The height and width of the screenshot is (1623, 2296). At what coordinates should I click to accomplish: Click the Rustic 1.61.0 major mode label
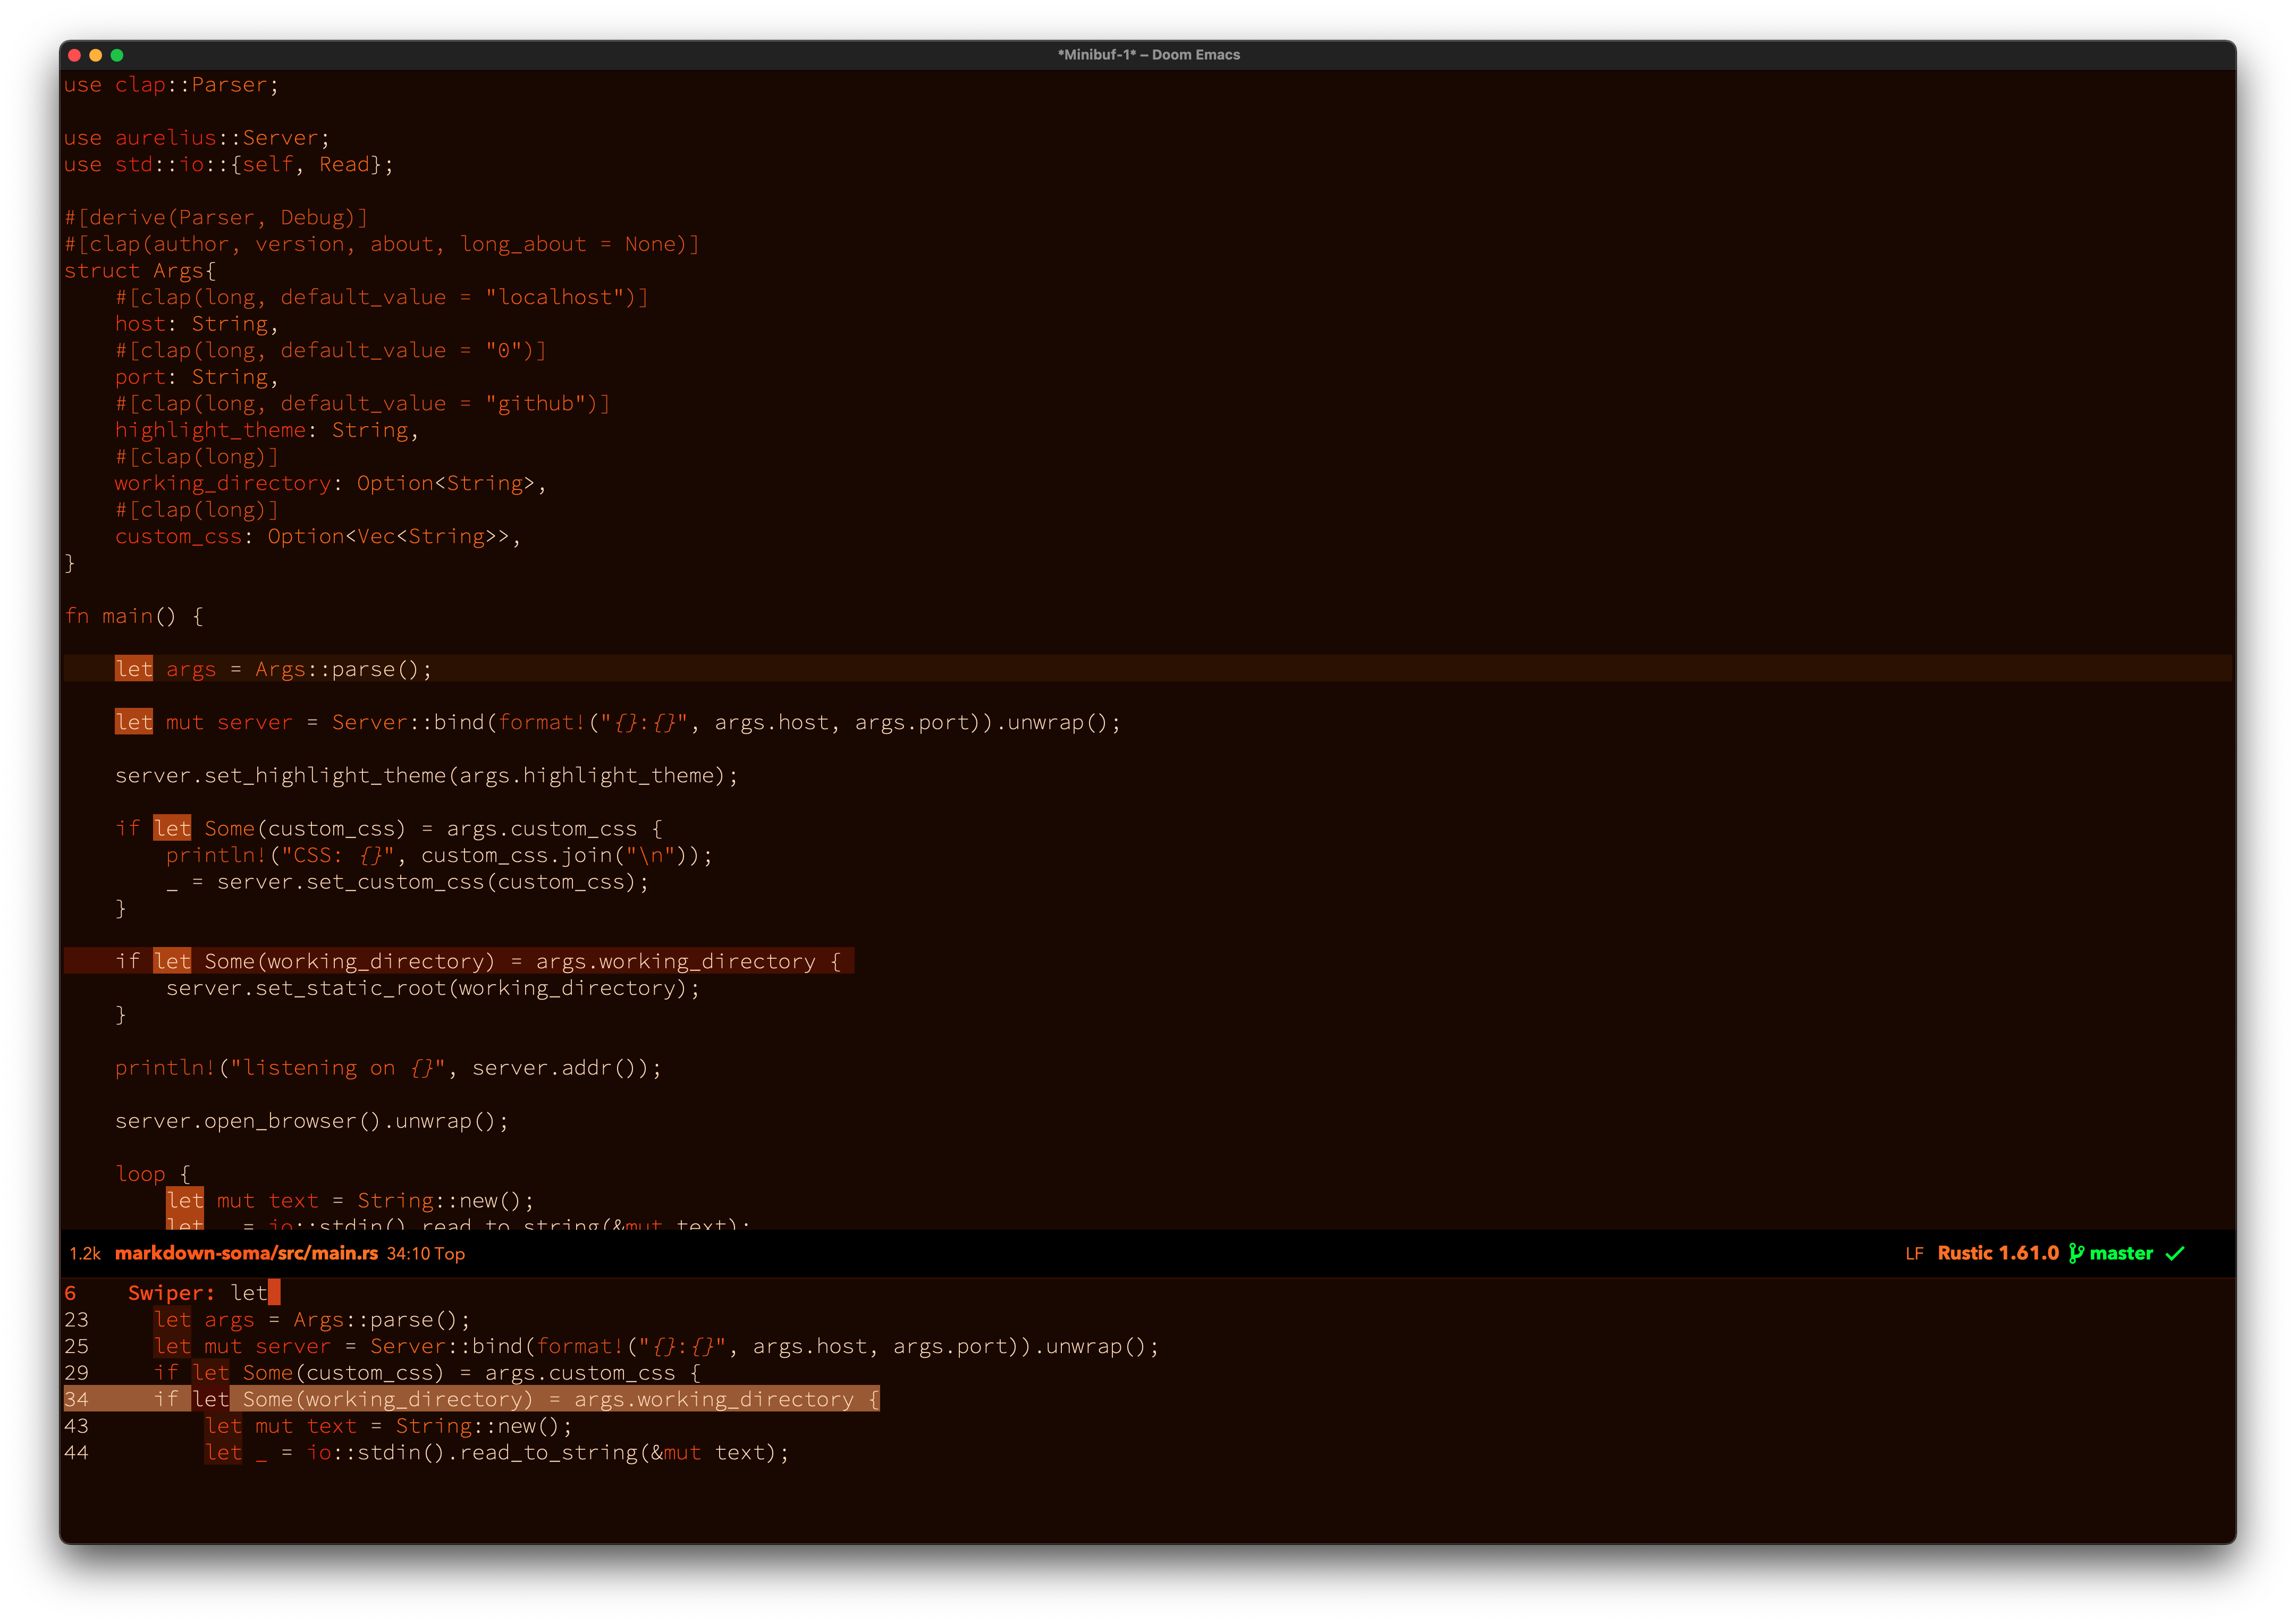(1997, 1253)
